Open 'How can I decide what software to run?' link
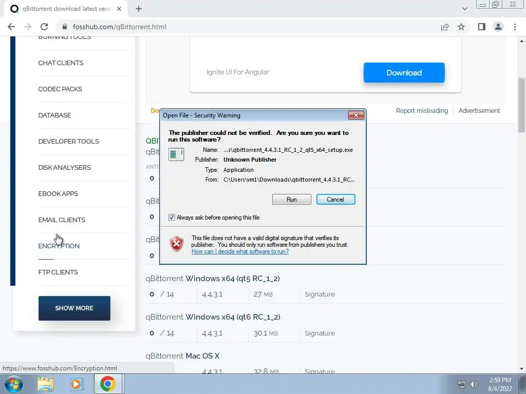 coord(240,251)
